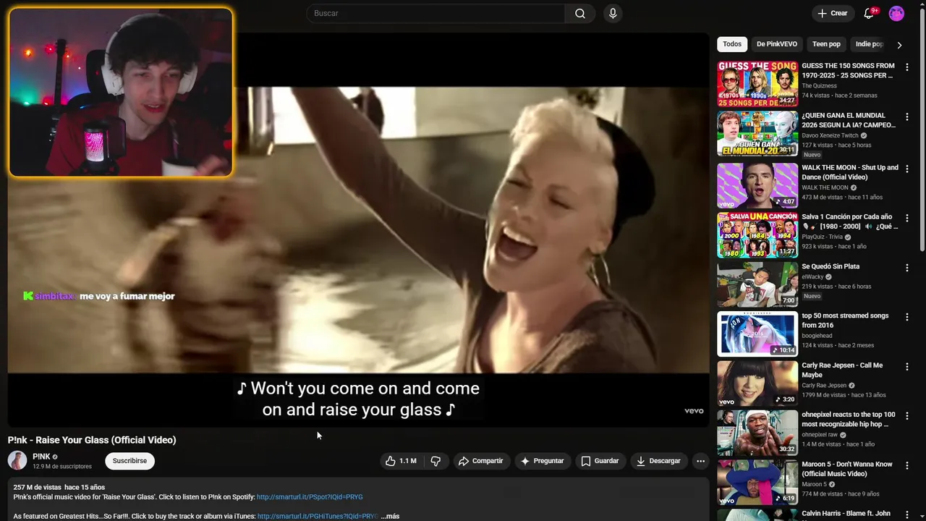Open the account avatar menu

(x=896, y=13)
